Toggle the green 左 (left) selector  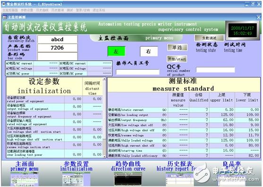point(117,51)
